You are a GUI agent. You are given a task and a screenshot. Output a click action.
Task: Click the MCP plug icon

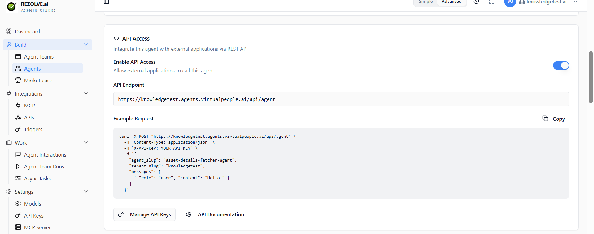coord(18,105)
